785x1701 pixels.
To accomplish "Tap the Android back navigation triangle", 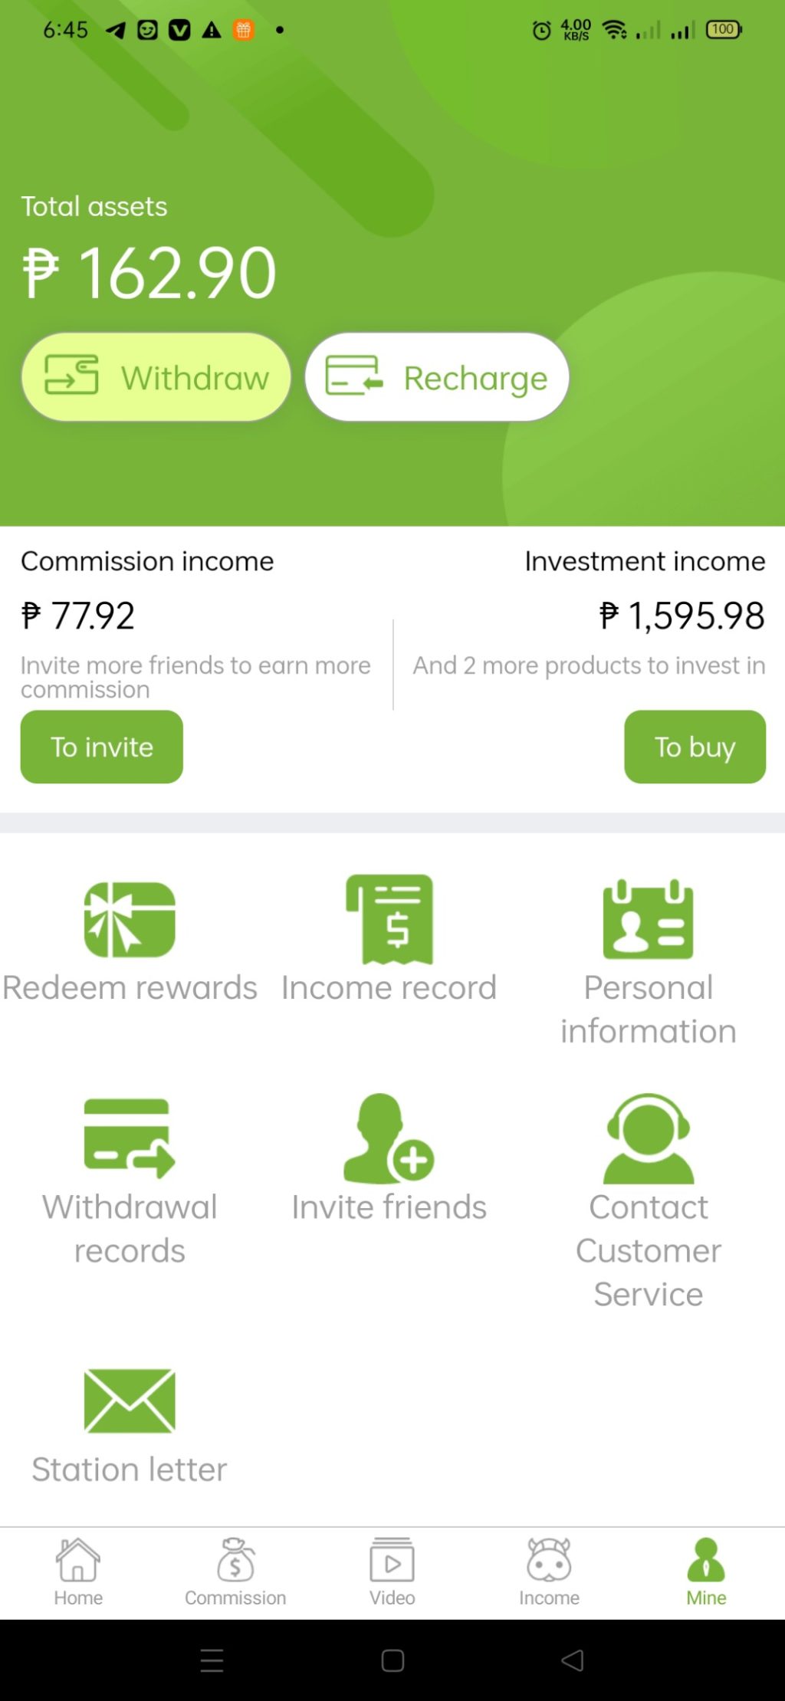I will click(573, 1660).
